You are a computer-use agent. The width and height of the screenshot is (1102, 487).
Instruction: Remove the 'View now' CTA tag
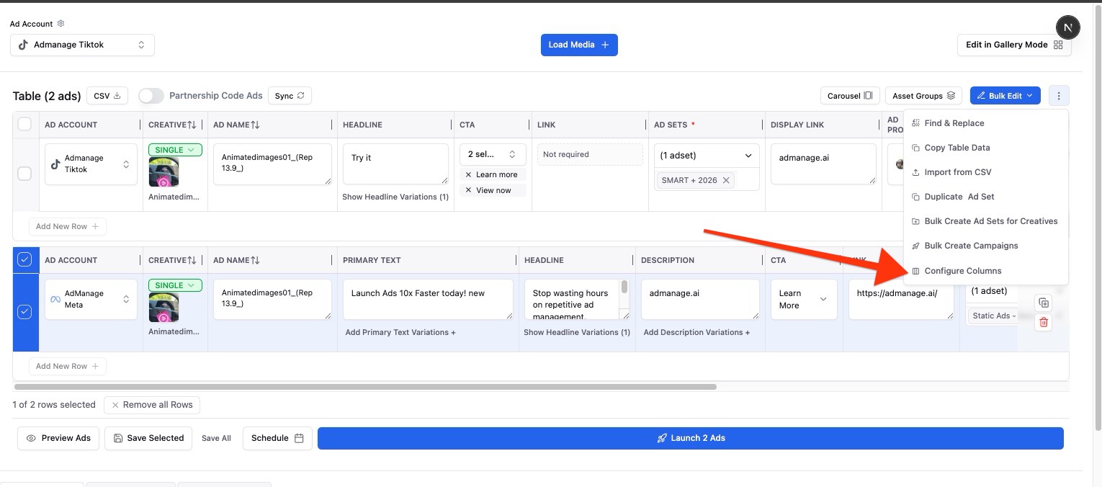click(x=469, y=190)
